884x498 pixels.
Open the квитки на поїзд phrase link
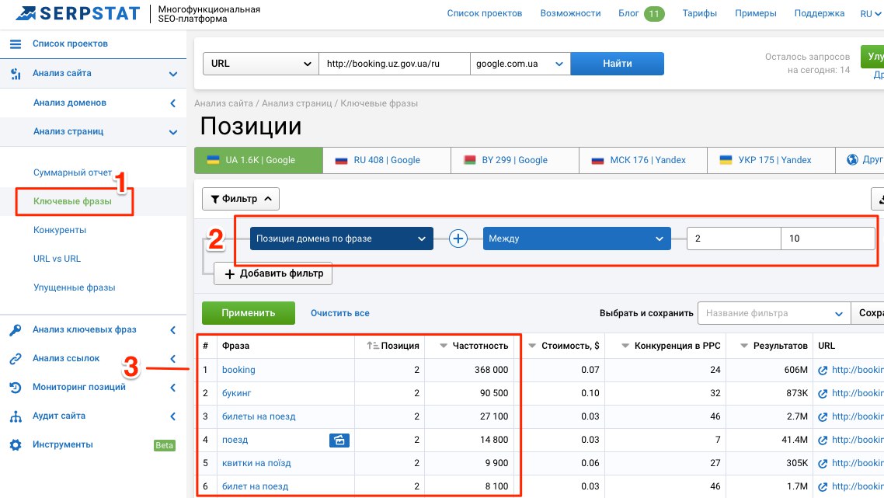coord(256,463)
